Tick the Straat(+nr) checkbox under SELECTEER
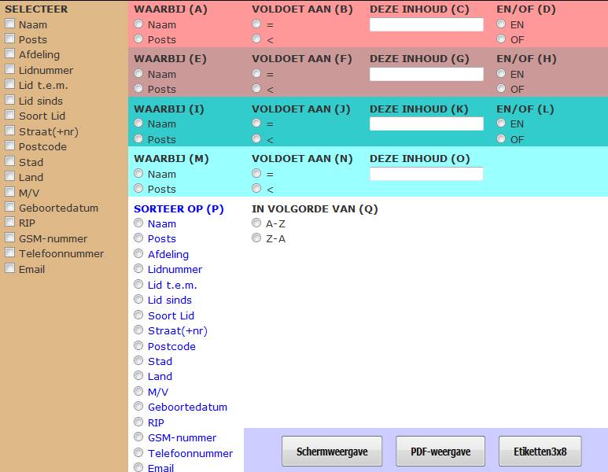 point(10,131)
